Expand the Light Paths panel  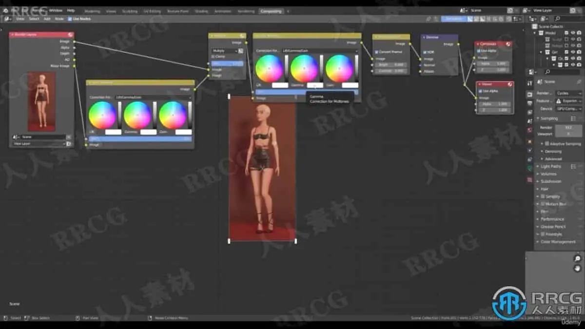(x=551, y=166)
